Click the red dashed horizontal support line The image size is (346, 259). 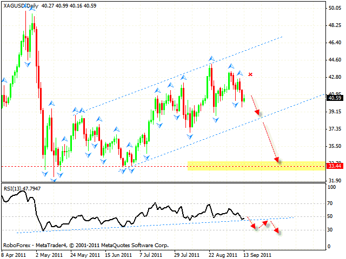(108, 166)
